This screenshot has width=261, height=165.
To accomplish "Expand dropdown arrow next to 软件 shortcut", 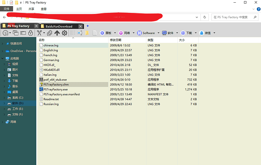I will (177, 33).
